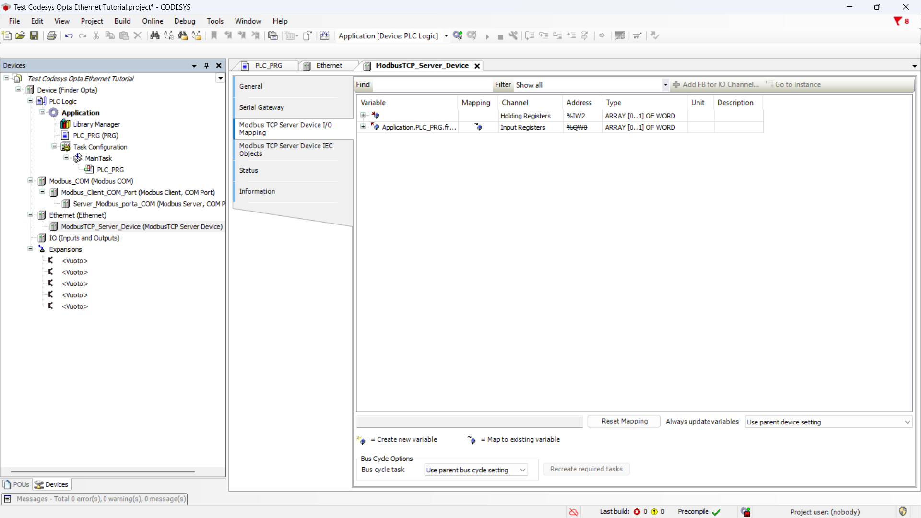
Task: Click the Find binoculars icon in toolbar
Action: (x=154, y=35)
